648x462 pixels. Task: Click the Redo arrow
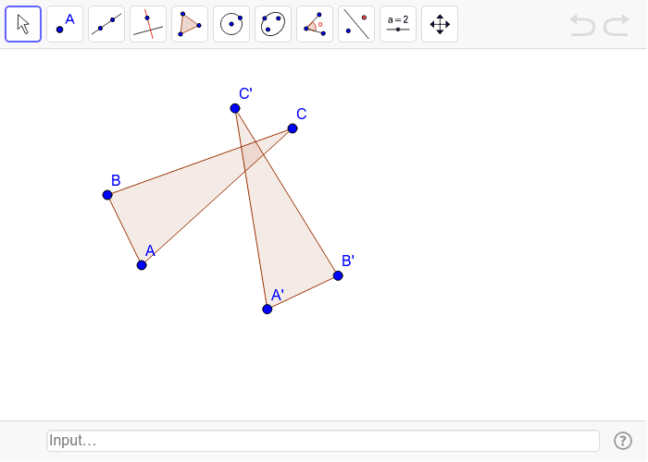[x=617, y=25]
